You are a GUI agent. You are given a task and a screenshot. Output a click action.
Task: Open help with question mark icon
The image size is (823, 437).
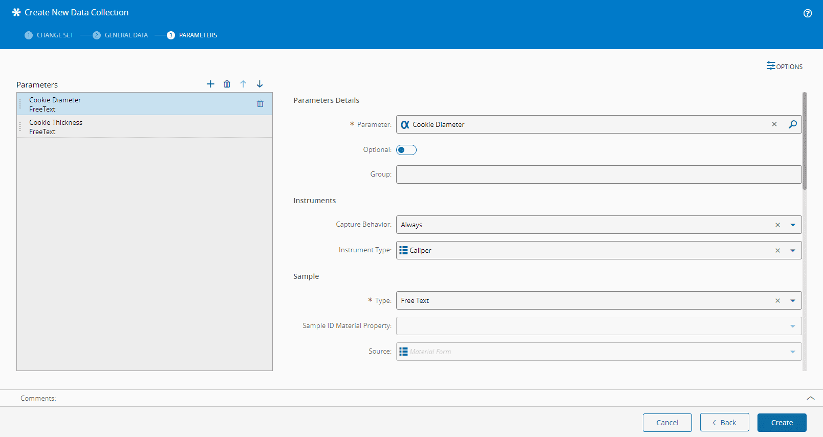click(x=807, y=13)
